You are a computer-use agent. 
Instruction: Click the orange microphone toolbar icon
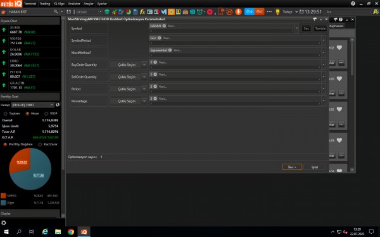239,11
